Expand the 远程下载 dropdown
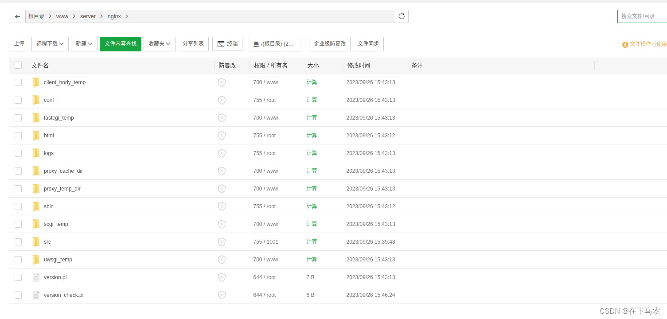The height and width of the screenshot is (319, 667). [50, 44]
